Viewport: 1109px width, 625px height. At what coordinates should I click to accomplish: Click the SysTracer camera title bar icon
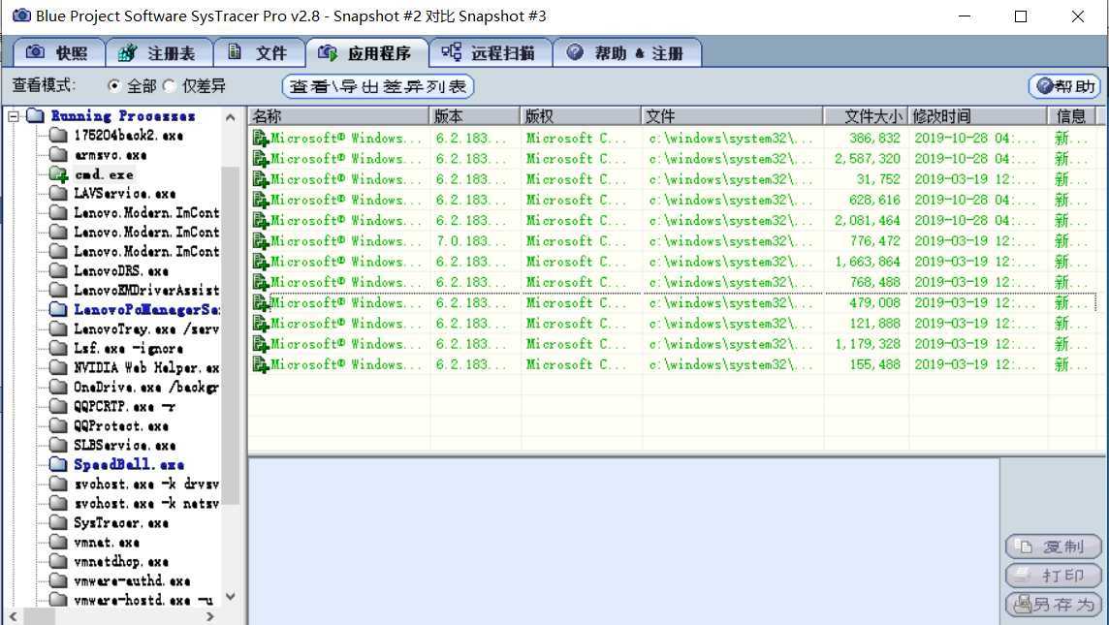point(22,16)
